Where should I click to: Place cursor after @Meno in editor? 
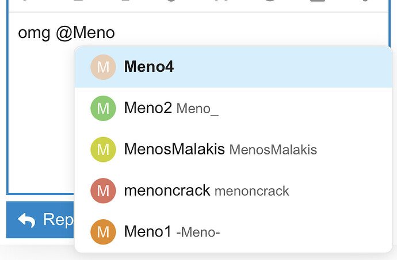[116, 33]
